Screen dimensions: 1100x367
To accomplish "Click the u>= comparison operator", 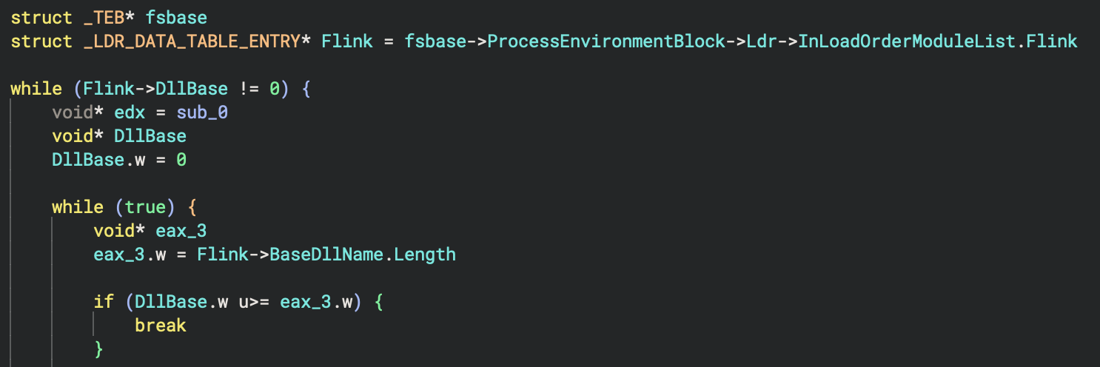I will [253, 302].
